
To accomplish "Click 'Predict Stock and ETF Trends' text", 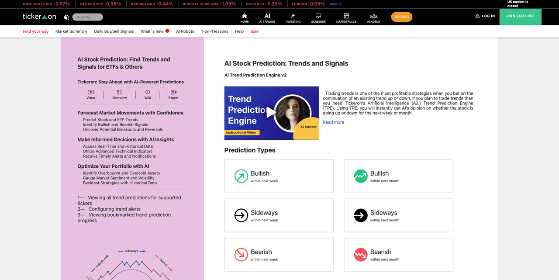I will click(x=110, y=120).
